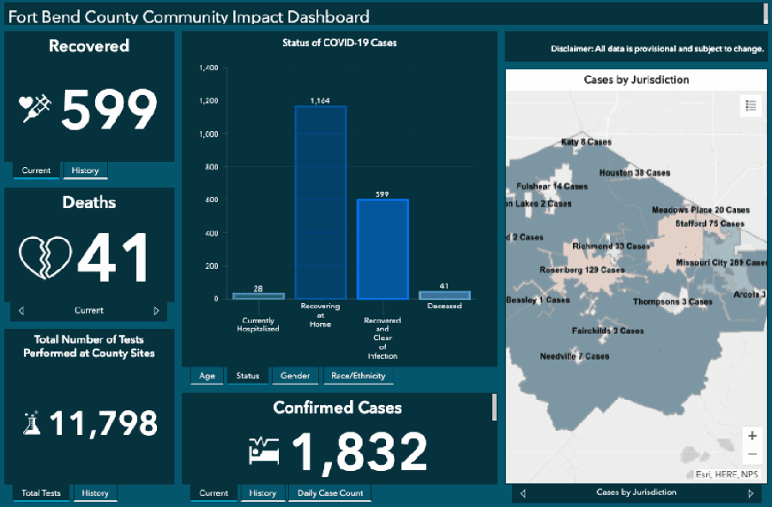Click the Currently Hospitalized bar
The height and width of the screenshot is (507, 772).
(258, 296)
